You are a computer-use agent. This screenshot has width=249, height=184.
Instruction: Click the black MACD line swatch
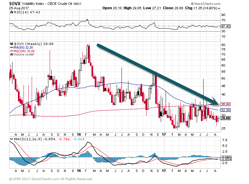click(11, 139)
